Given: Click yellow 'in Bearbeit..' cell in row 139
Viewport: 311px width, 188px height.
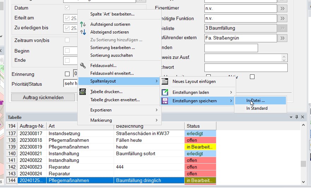Looking at the screenshot, I should pyautogui.click(x=200, y=147).
